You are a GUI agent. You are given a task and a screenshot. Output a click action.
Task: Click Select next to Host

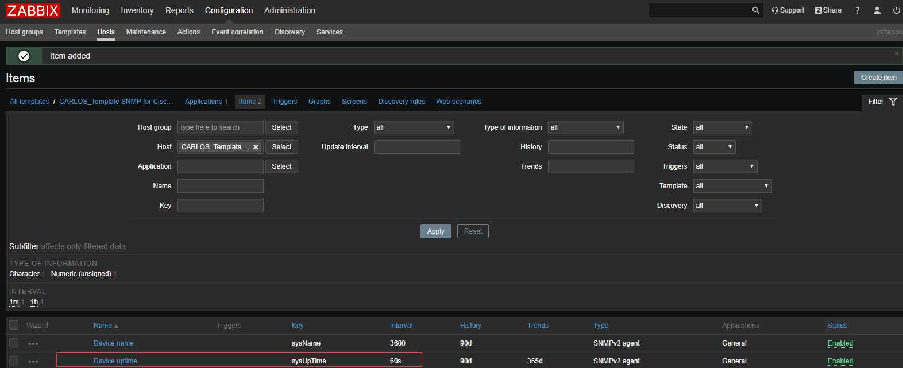[x=281, y=147]
